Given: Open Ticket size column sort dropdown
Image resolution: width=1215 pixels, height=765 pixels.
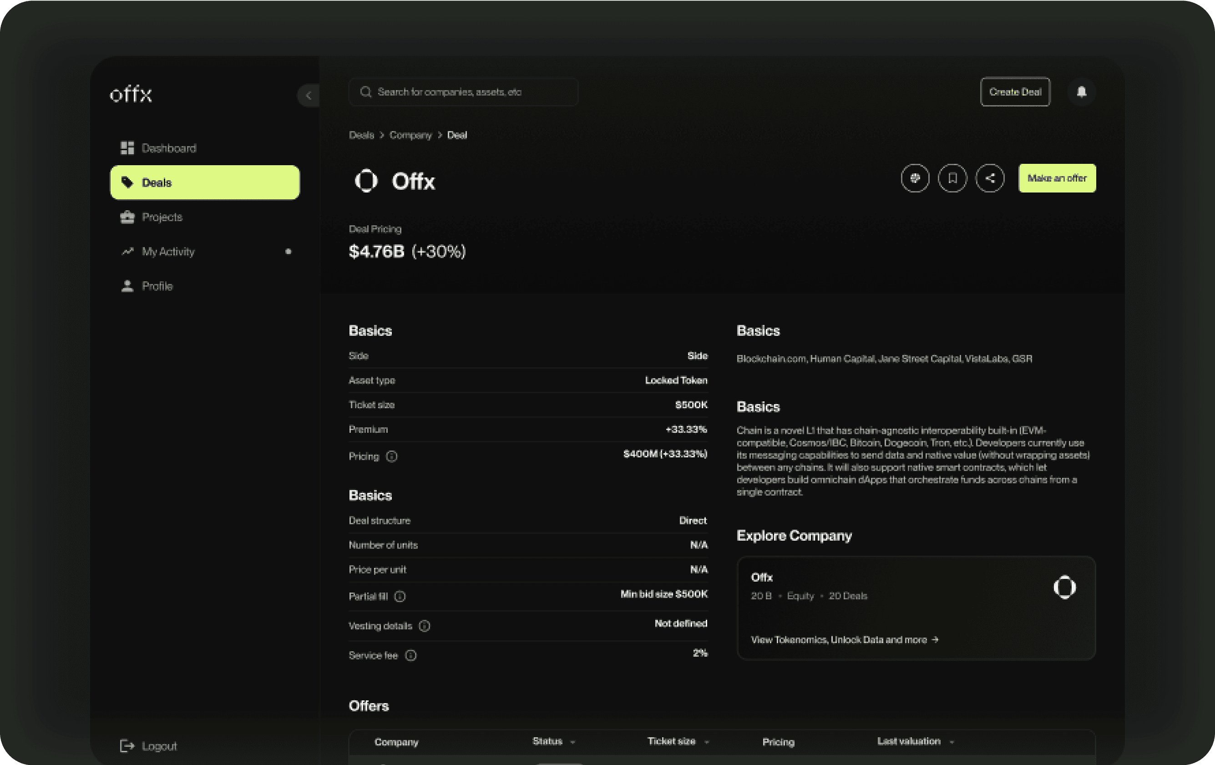Looking at the screenshot, I should 706,742.
